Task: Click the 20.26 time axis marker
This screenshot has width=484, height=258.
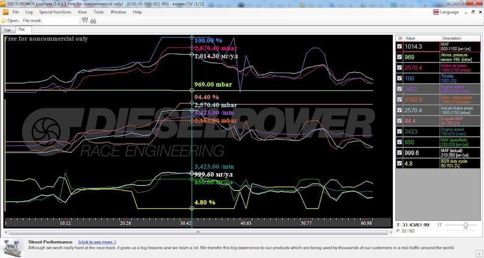Action: click(x=126, y=223)
